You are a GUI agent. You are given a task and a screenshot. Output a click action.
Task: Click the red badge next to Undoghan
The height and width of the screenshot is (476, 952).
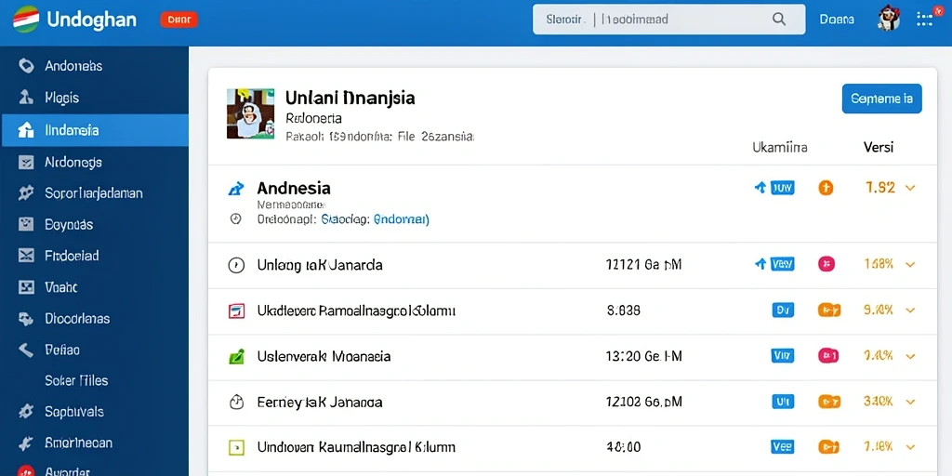[178, 20]
